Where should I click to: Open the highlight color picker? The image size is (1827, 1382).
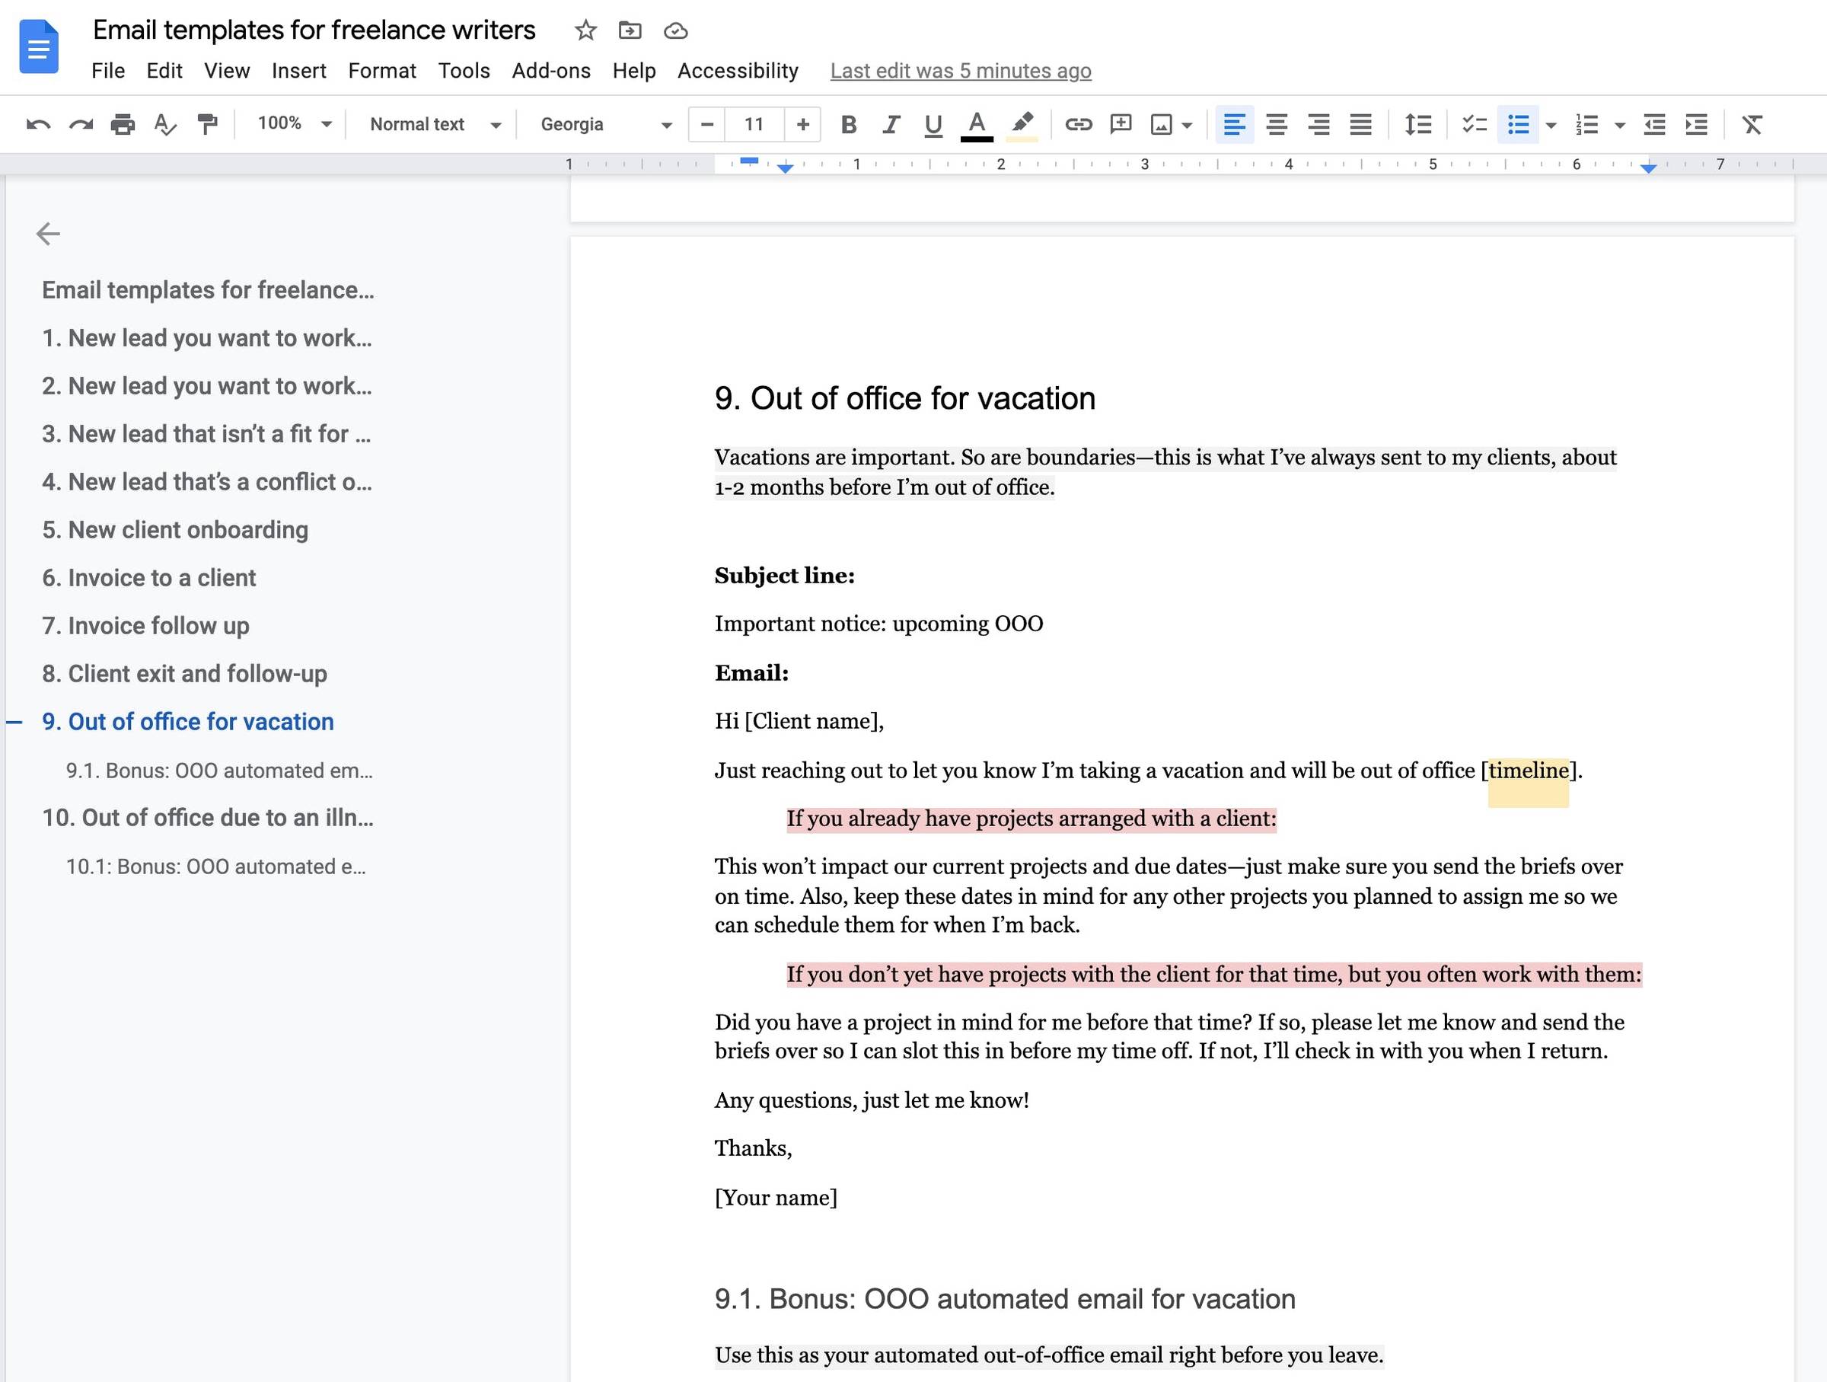point(1022,126)
